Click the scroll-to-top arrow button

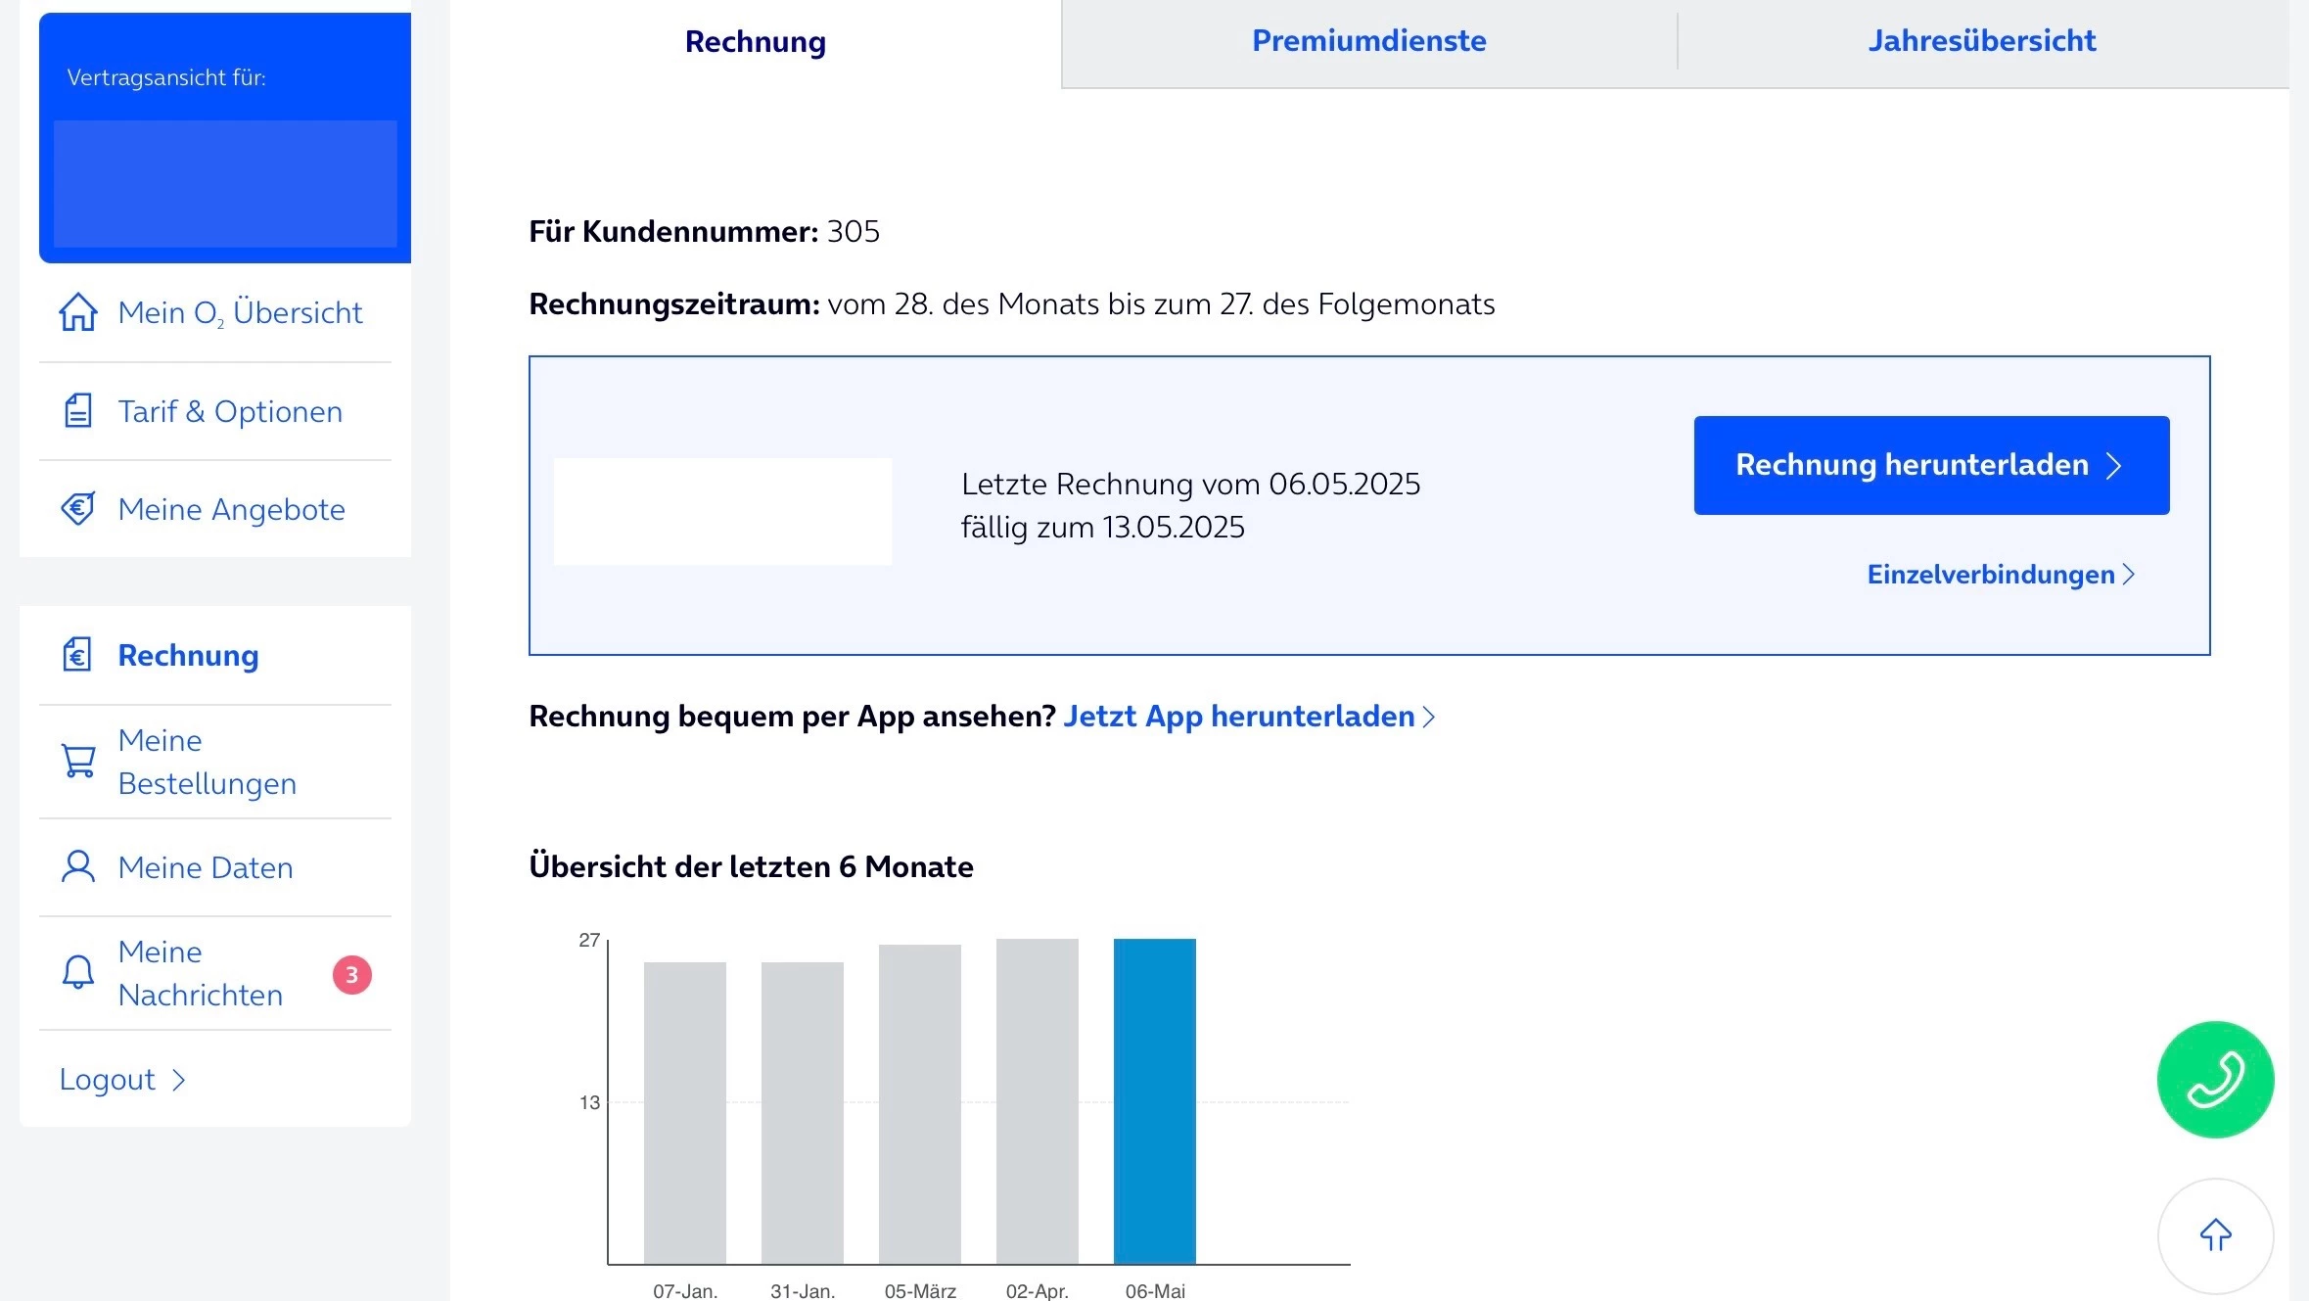pos(2215,1235)
